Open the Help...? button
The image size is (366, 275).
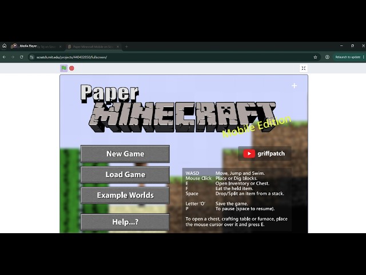click(125, 222)
